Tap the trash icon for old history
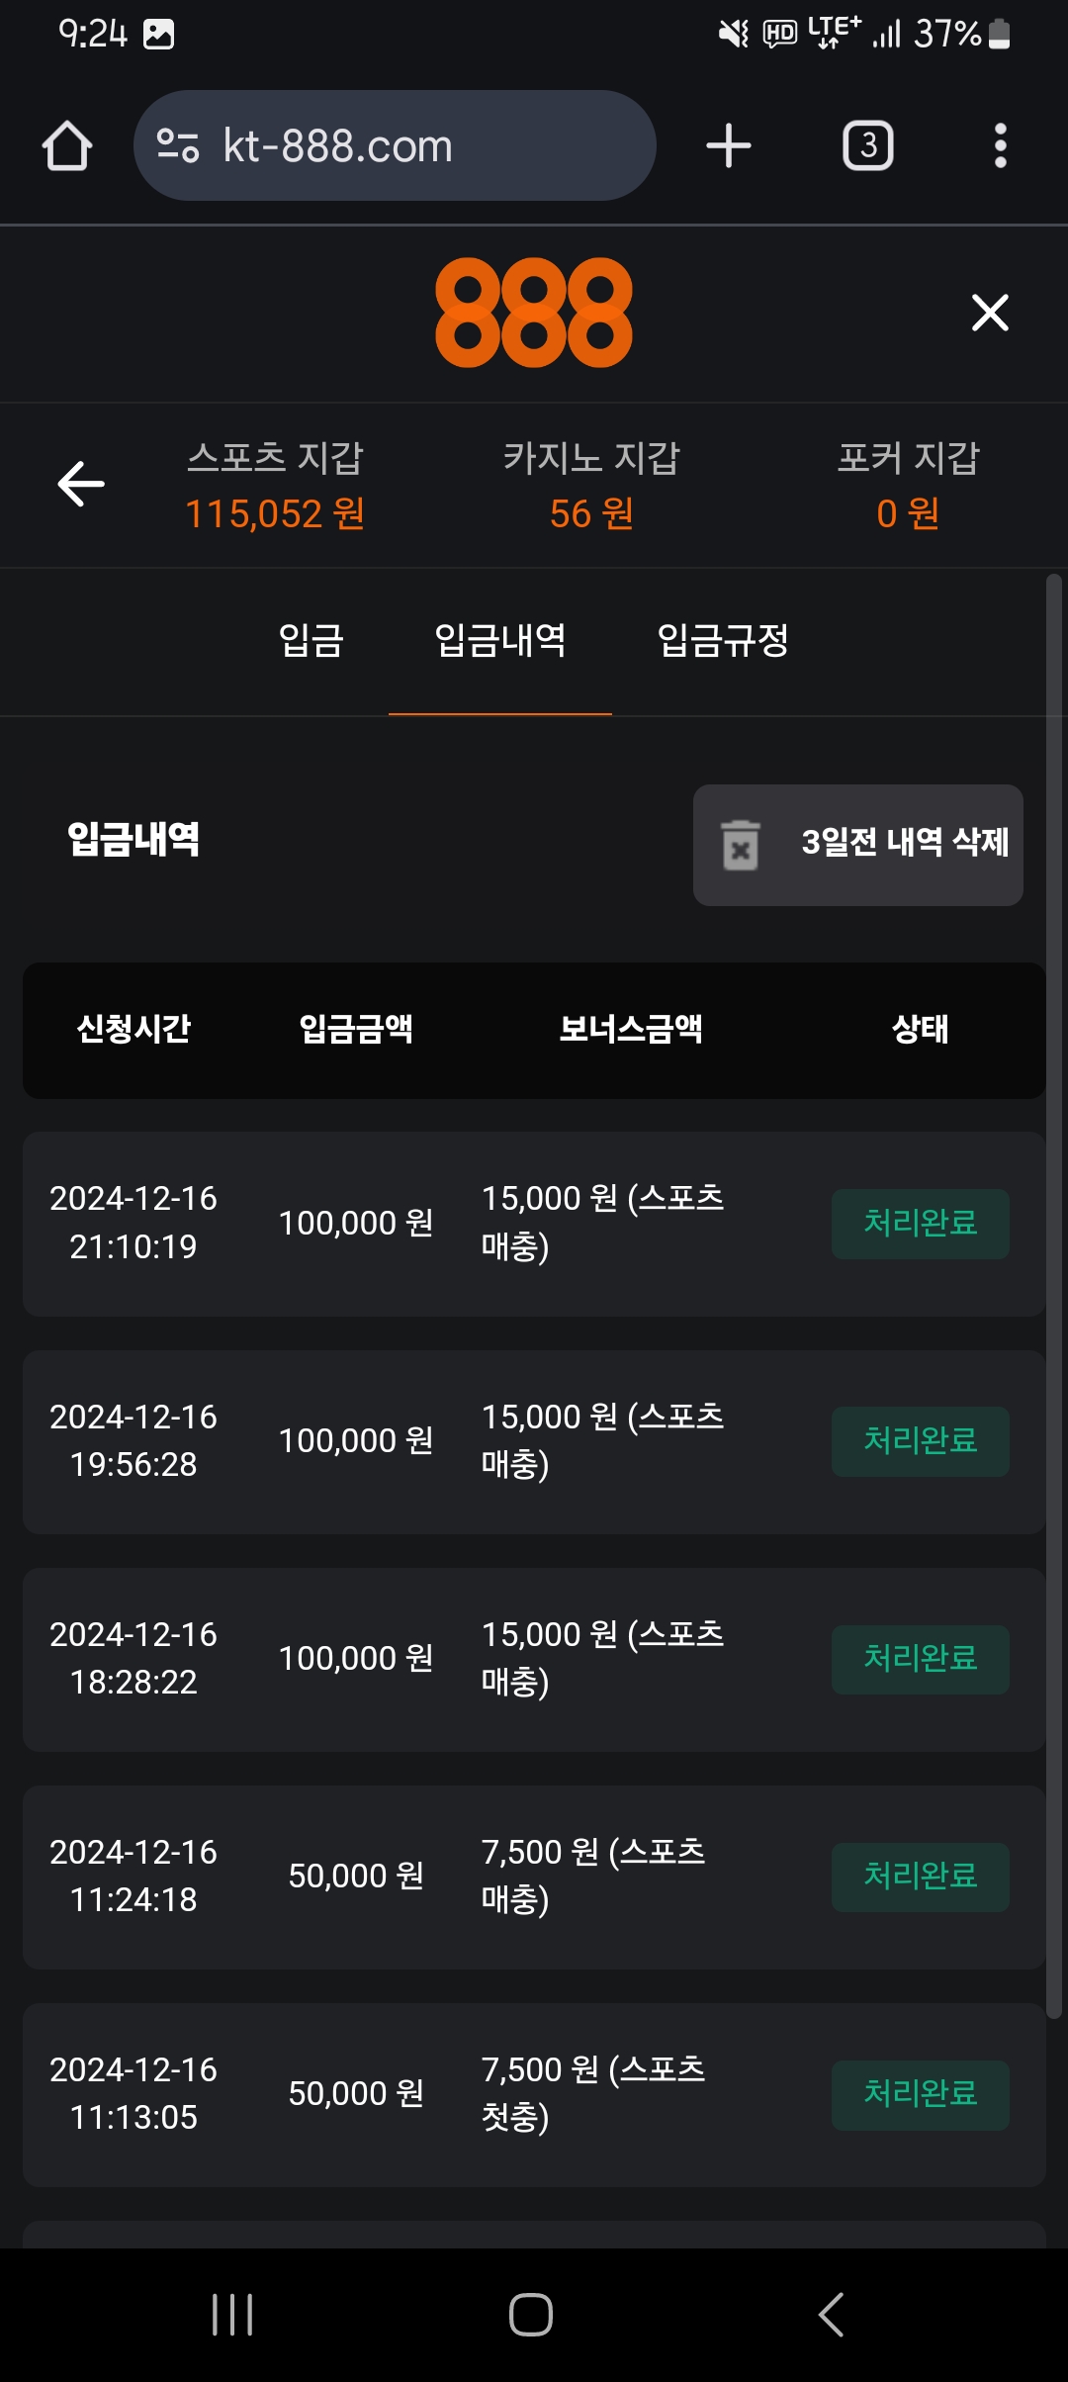This screenshot has height=2382, width=1068. 741,845
